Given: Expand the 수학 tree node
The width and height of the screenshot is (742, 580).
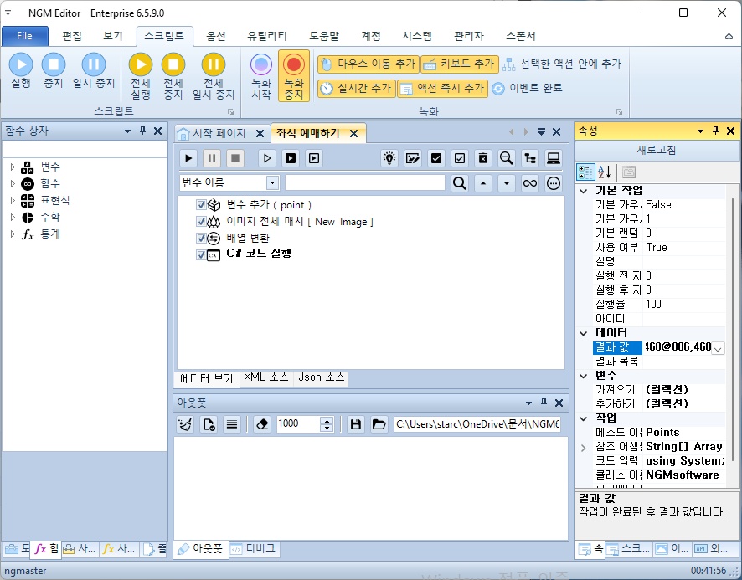Looking at the screenshot, I should [x=13, y=217].
